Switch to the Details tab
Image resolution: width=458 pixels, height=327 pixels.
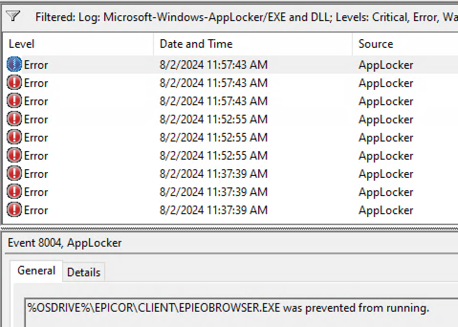tap(84, 272)
